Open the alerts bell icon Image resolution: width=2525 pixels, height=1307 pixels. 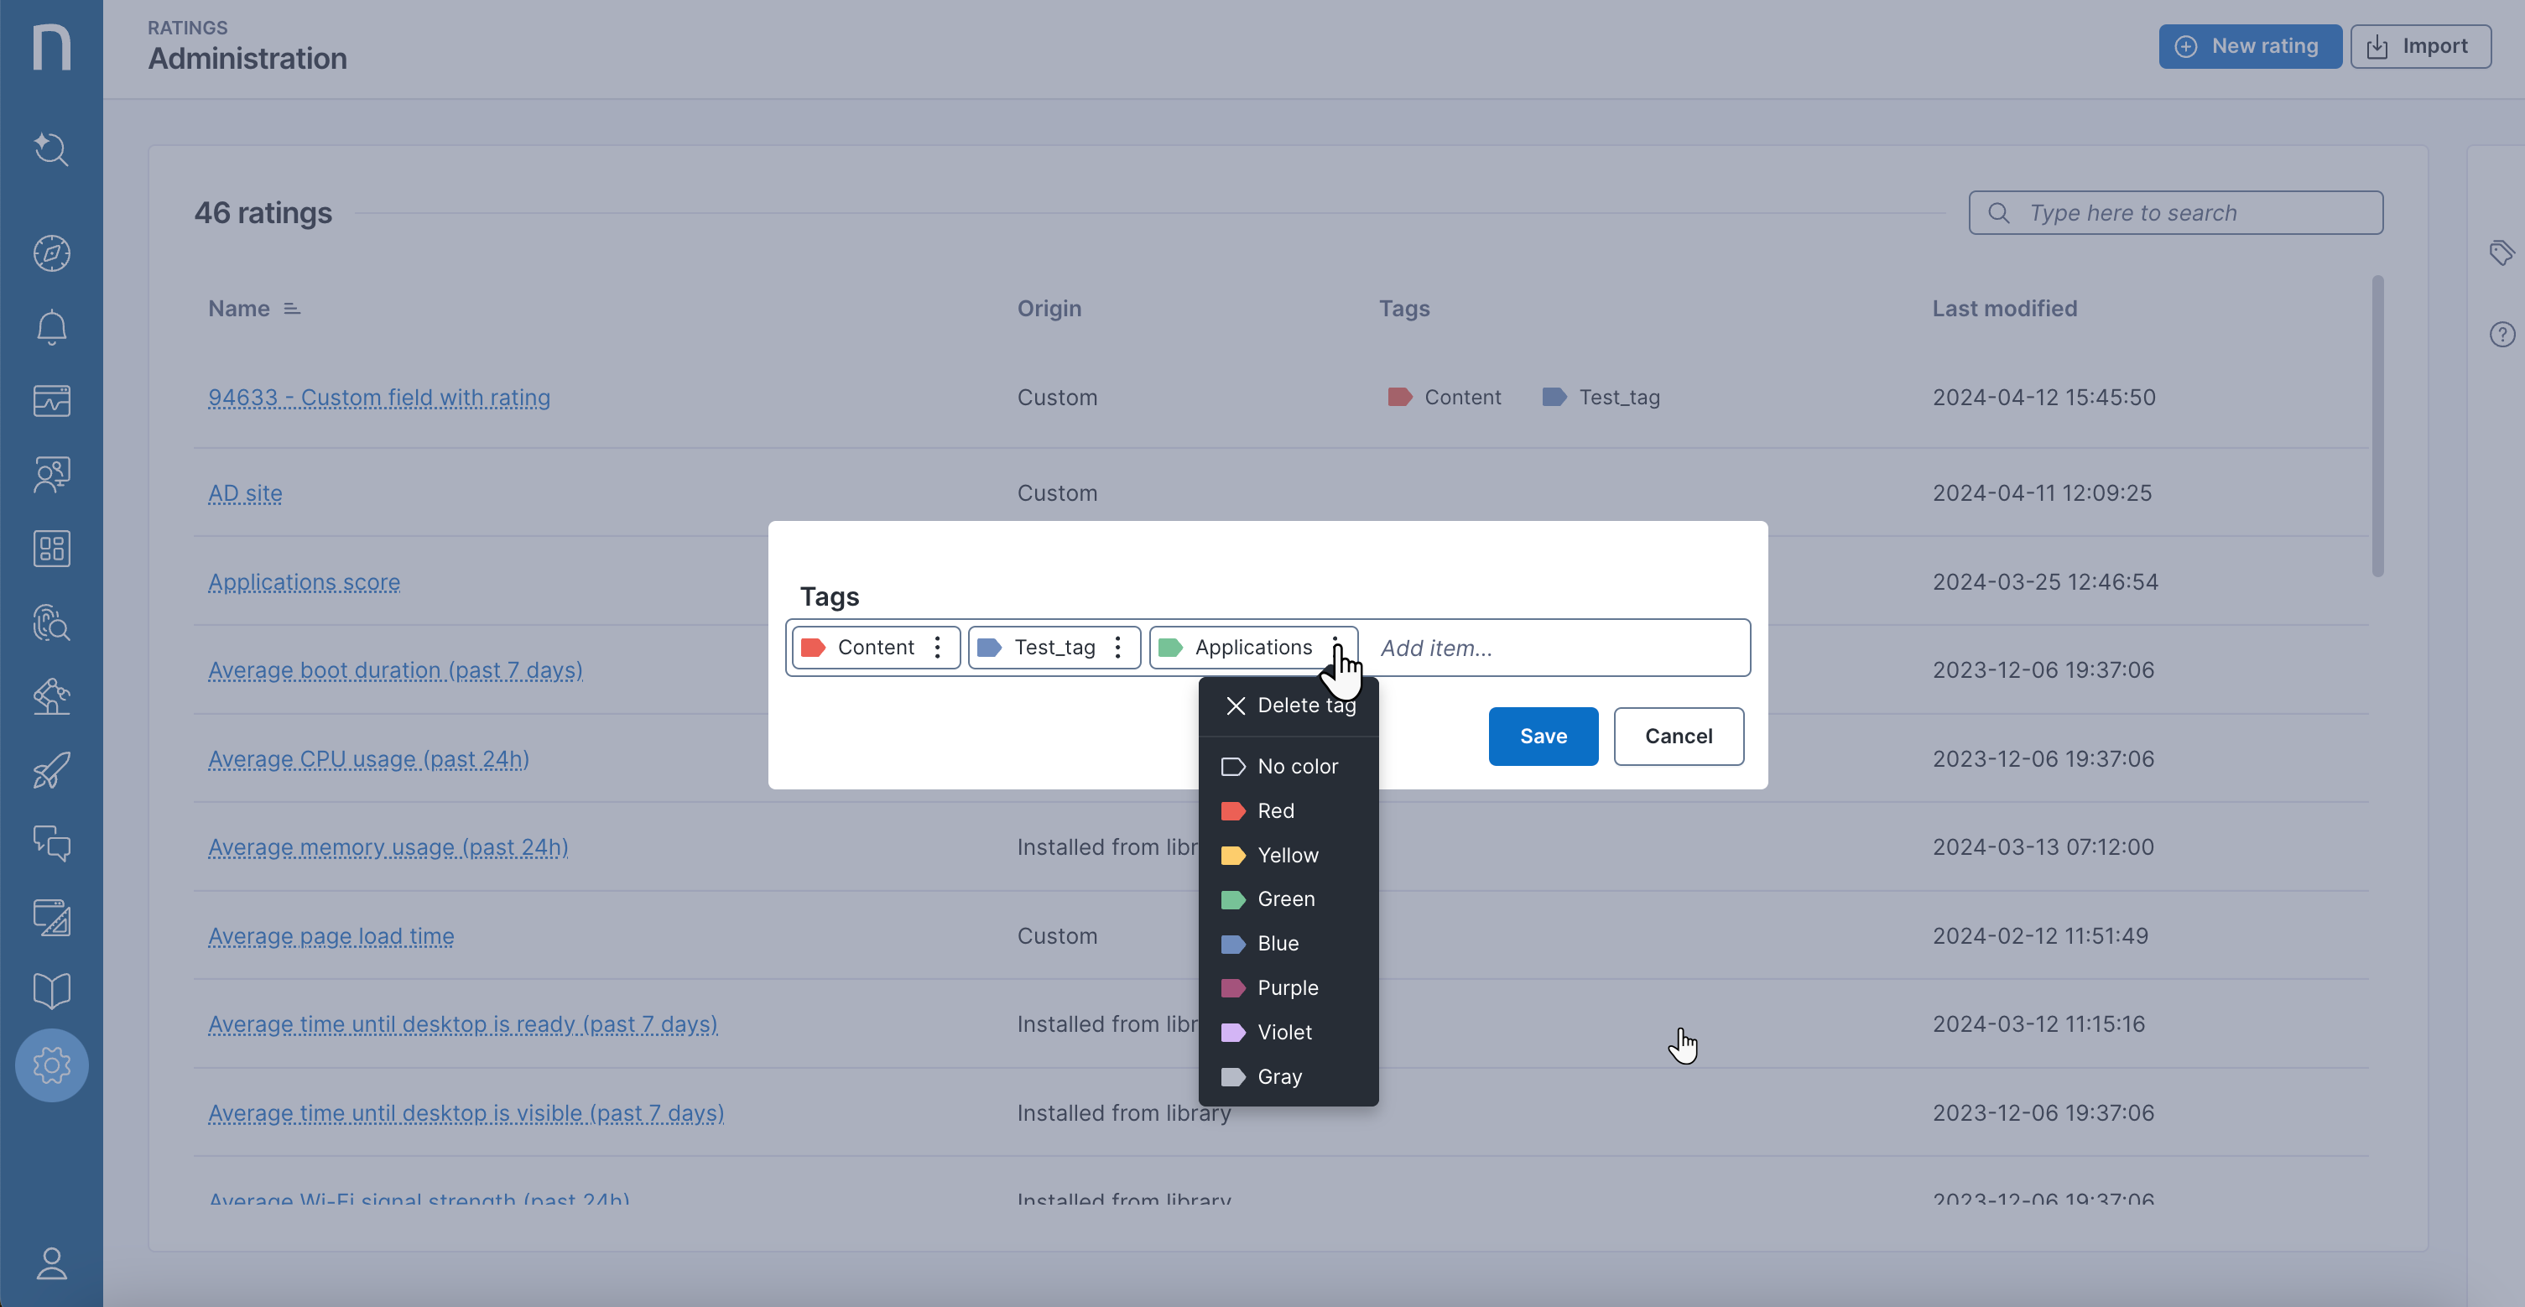pyautogui.click(x=51, y=326)
